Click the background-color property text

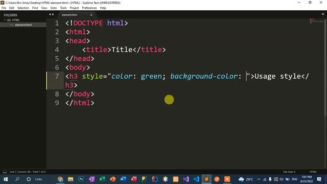204,76
